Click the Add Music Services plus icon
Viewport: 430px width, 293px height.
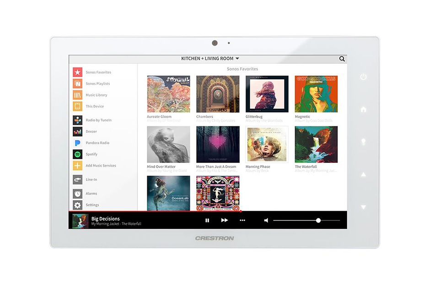coord(78,166)
